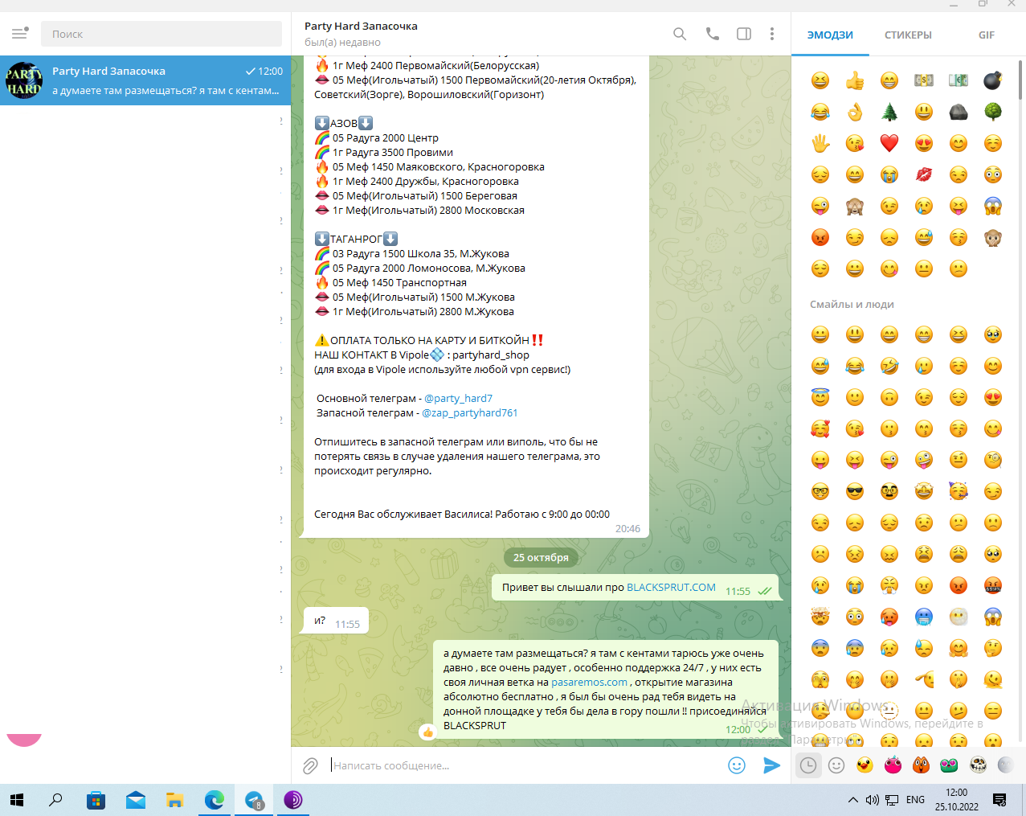Open the Windows Start menu
1026x816 pixels.
pyautogui.click(x=17, y=800)
